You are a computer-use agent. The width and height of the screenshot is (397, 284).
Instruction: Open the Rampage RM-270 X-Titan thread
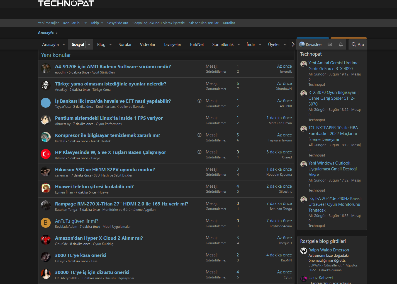(x=121, y=204)
